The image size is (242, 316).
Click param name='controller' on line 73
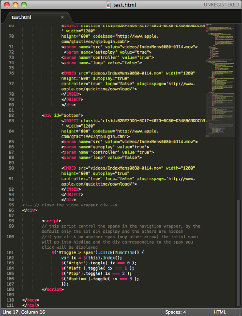point(107,57)
